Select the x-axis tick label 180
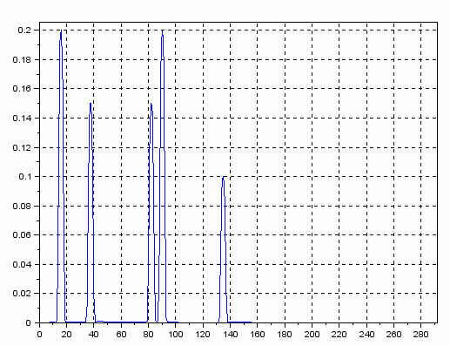Image resolution: width=450 pixels, height=346 pixels. coord(285,335)
